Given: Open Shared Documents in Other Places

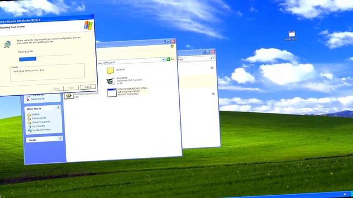Looking at the screenshot, I should pos(41,122).
